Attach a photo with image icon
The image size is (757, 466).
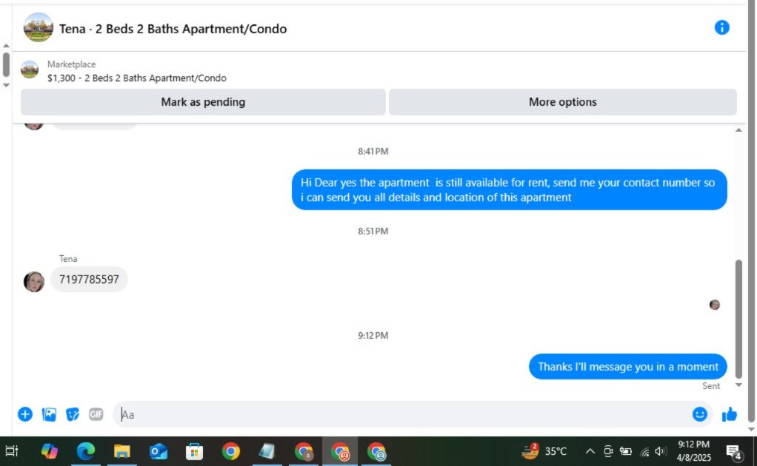pyautogui.click(x=49, y=414)
